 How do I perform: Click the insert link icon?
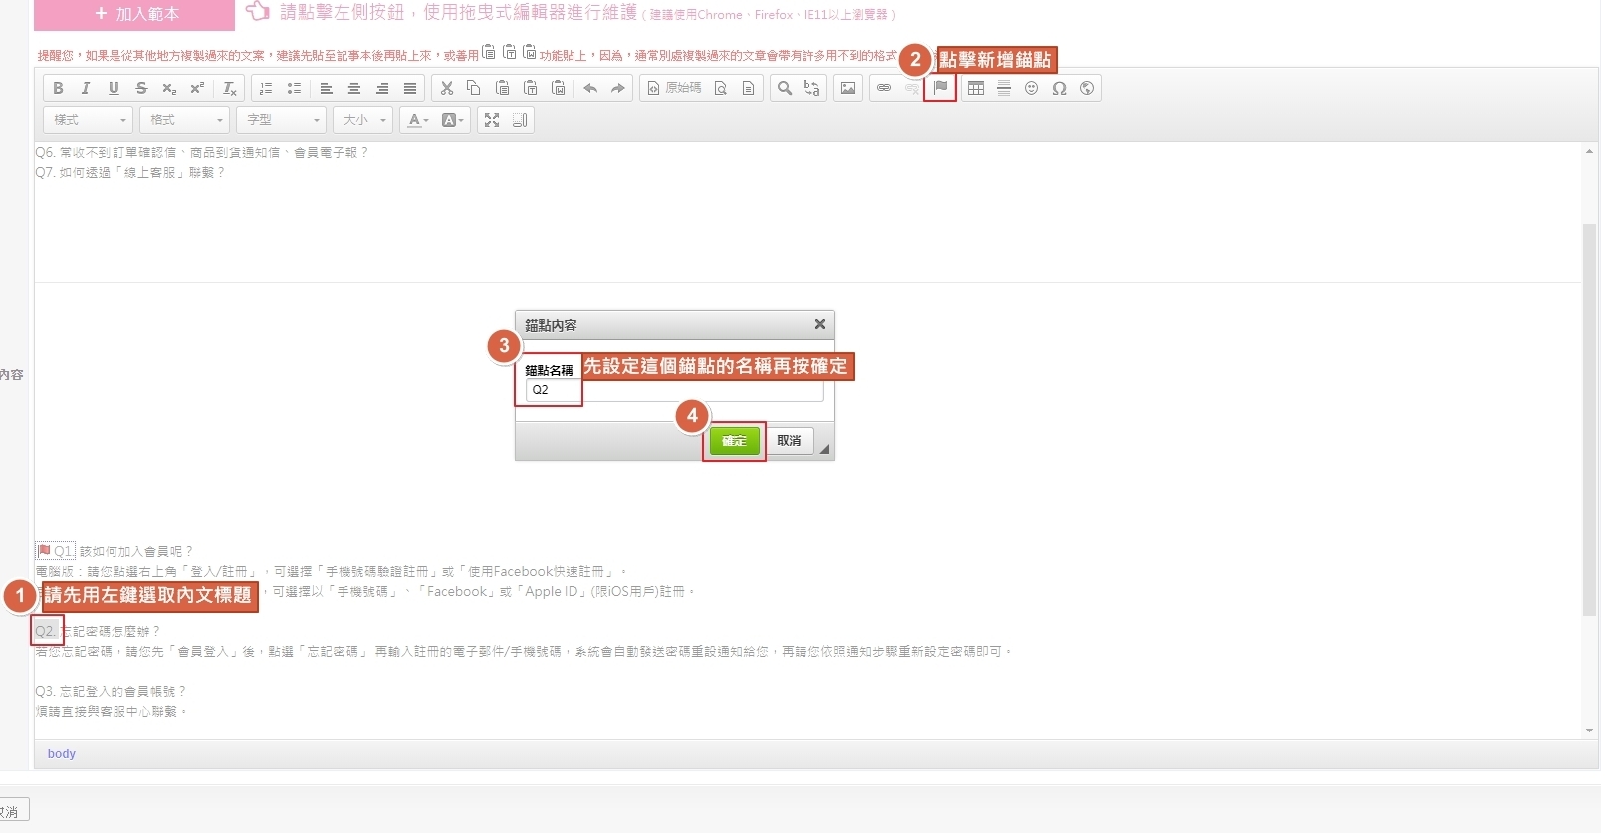(x=883, y=88)
